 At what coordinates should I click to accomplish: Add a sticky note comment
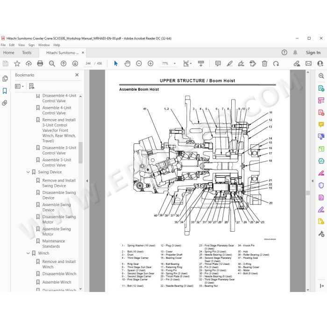[x=218, y=64]
